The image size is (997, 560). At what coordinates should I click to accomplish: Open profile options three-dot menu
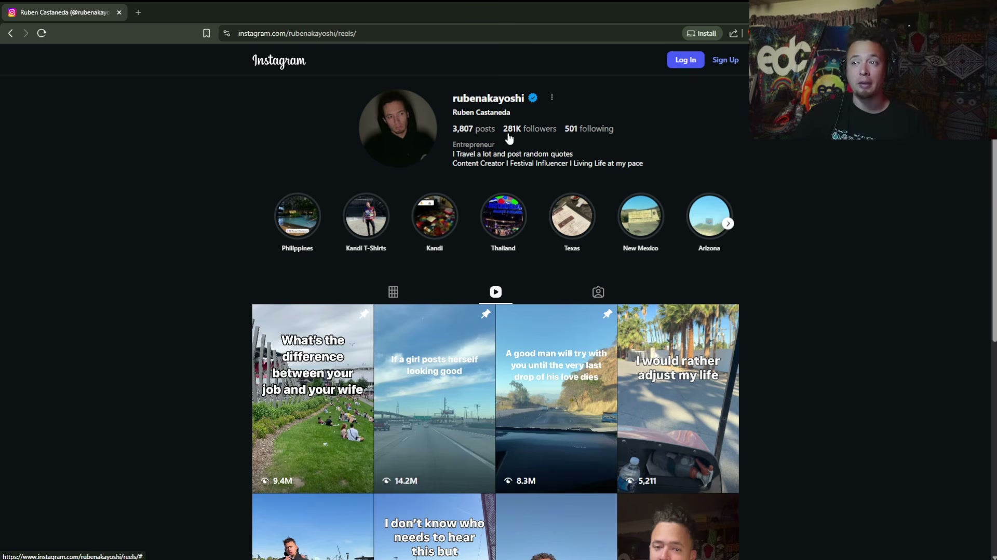coord(552,97)
